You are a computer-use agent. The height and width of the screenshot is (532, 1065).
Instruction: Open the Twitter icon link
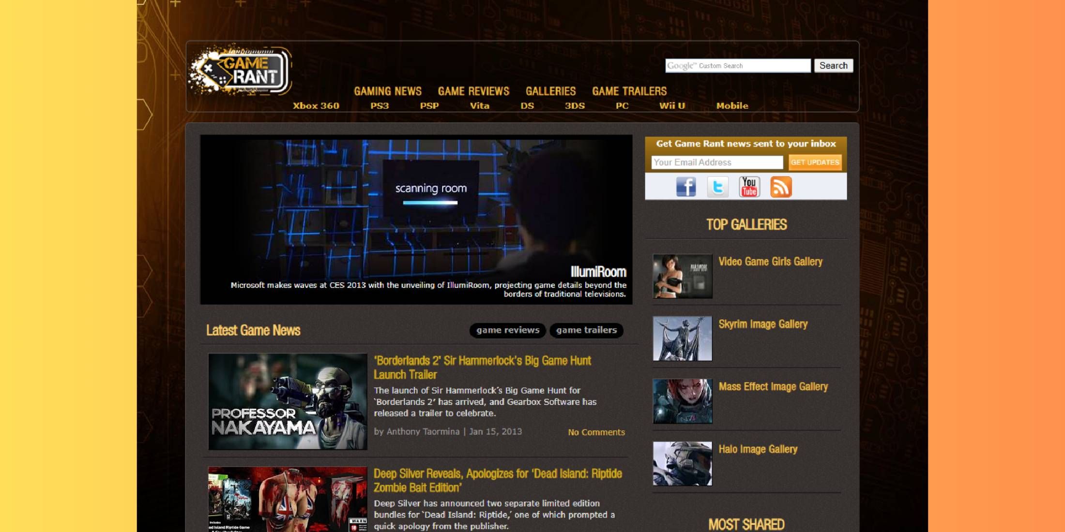(x=717, y=187)
